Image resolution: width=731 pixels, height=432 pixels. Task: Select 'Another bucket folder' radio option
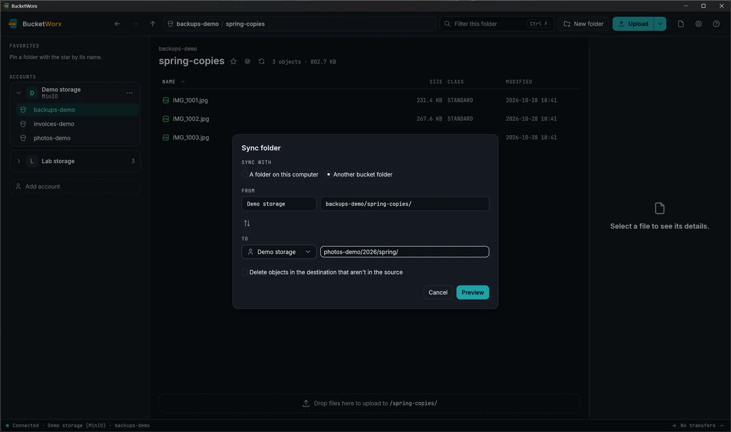point(328,174)
